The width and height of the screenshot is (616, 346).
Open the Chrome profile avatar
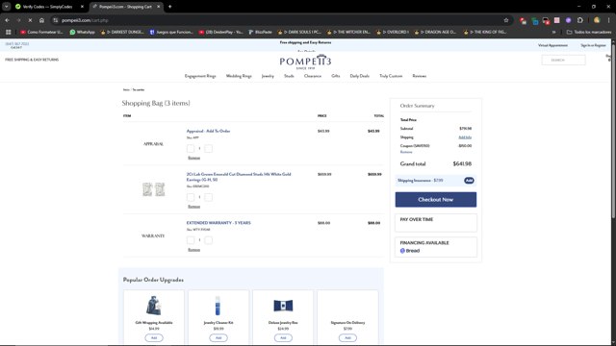pyautogui.click(x=597, y=20)
